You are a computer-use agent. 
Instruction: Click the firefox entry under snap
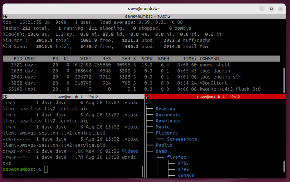176,157
